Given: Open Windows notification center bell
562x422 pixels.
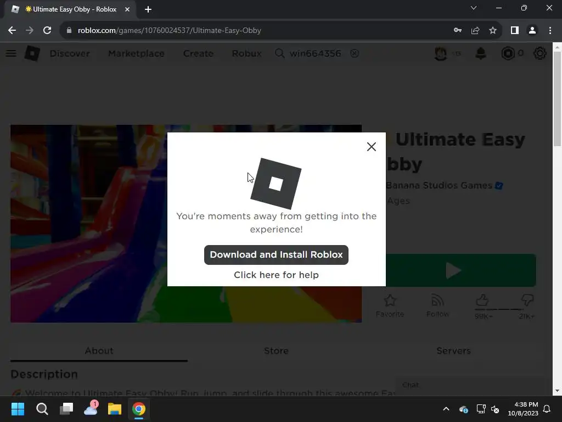Looking at the screenshot, I should click(547, 409).
